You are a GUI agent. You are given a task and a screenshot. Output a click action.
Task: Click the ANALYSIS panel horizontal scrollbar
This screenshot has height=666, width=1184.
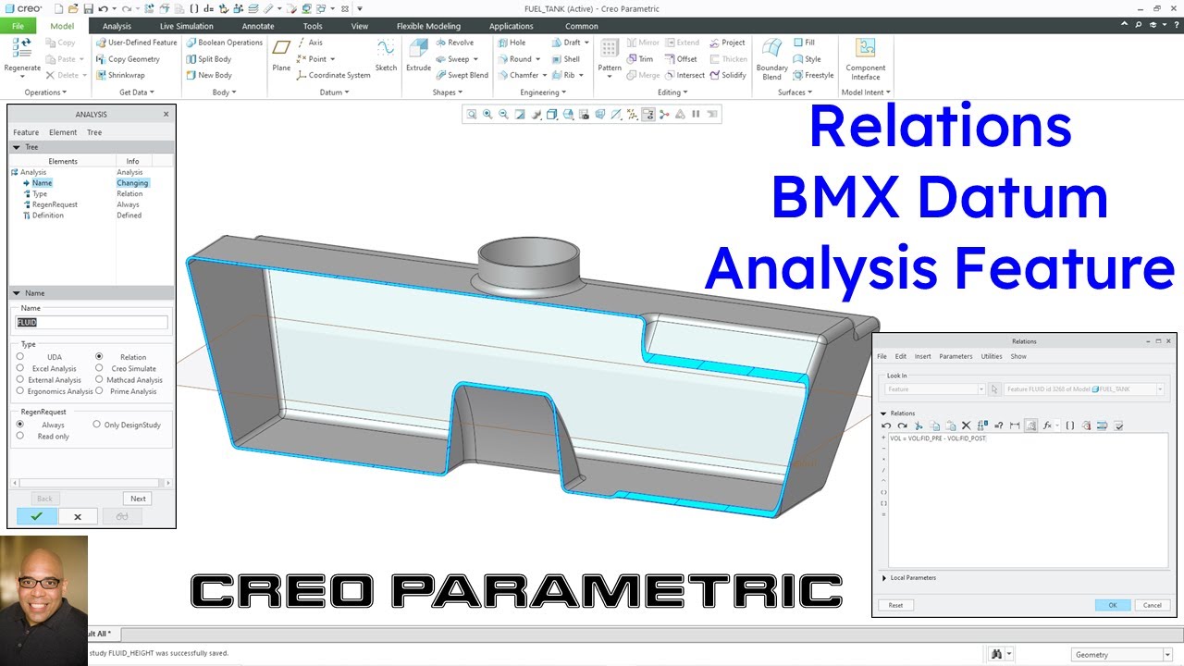click(x=92, y=483)
